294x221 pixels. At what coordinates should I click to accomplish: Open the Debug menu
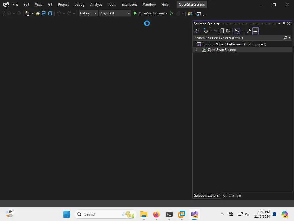point(79,5)
